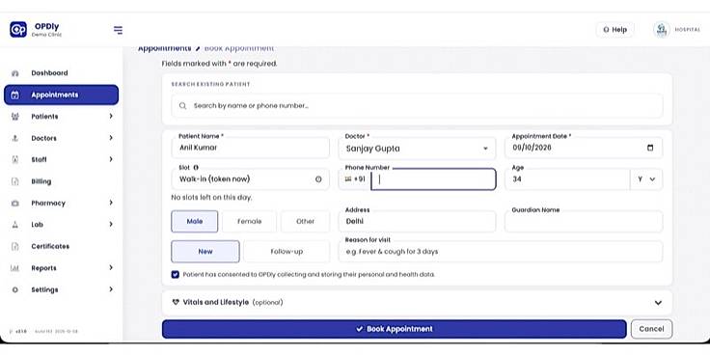Expand the Settings submenu chevron
The image size is (710, 355).
coord(111,289)
